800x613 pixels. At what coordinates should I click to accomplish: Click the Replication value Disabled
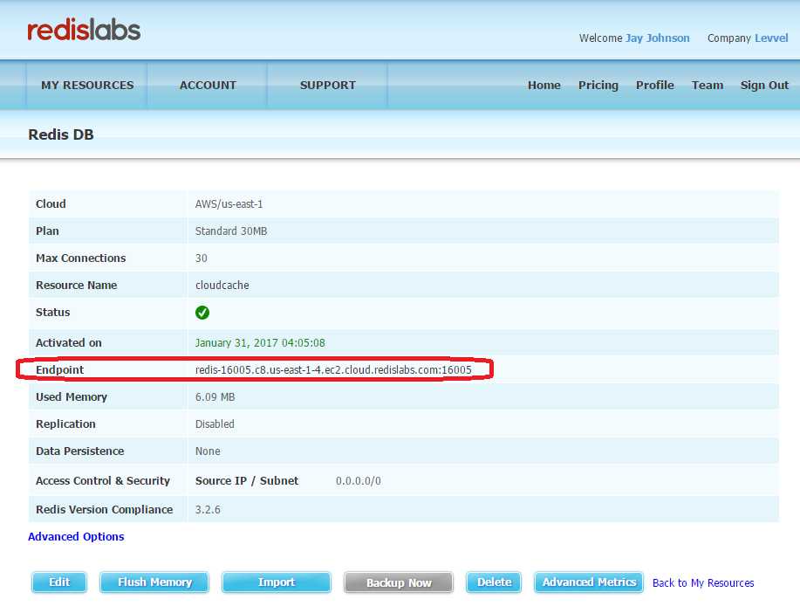215,424
